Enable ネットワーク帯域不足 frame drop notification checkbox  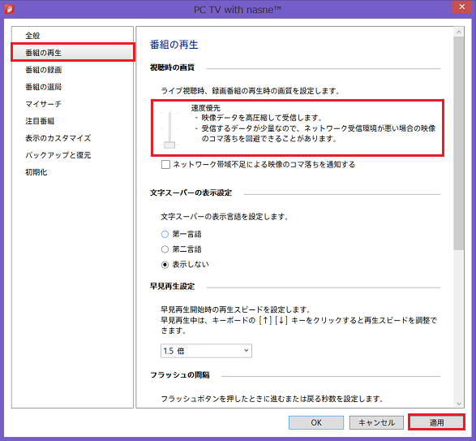(x=165, y=165)
